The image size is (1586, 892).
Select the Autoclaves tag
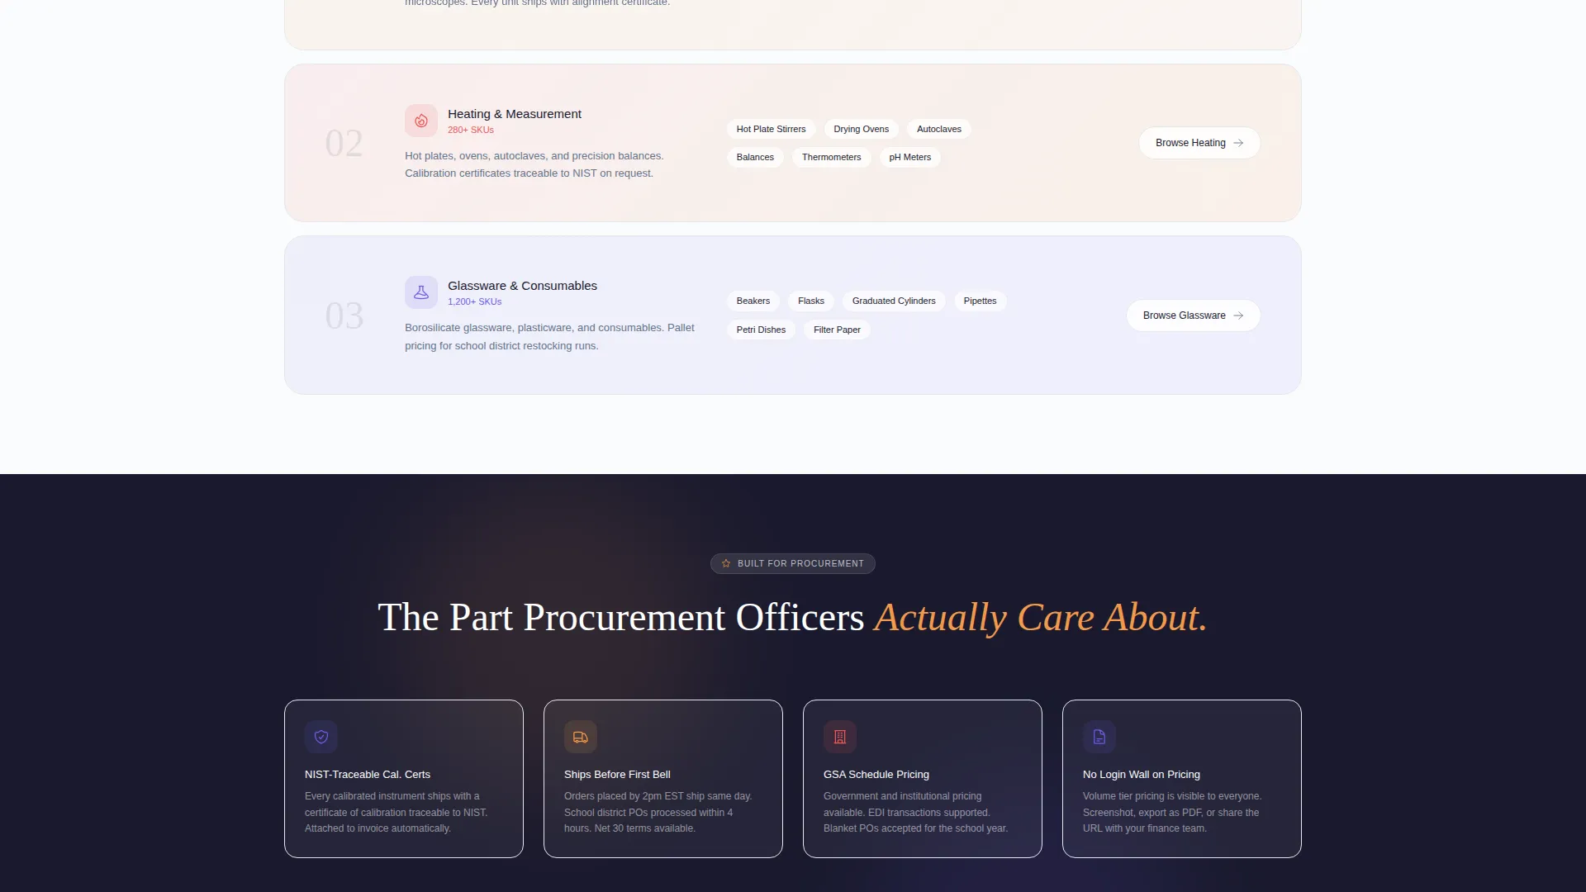[x=939, y=129]
